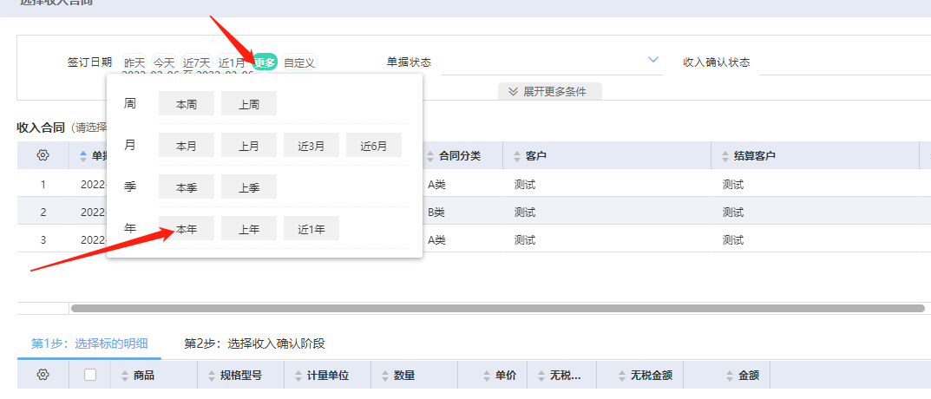
Task: Switch to 第2步：选择收入确认阶段 tab
Action: (x=254, y=343)
